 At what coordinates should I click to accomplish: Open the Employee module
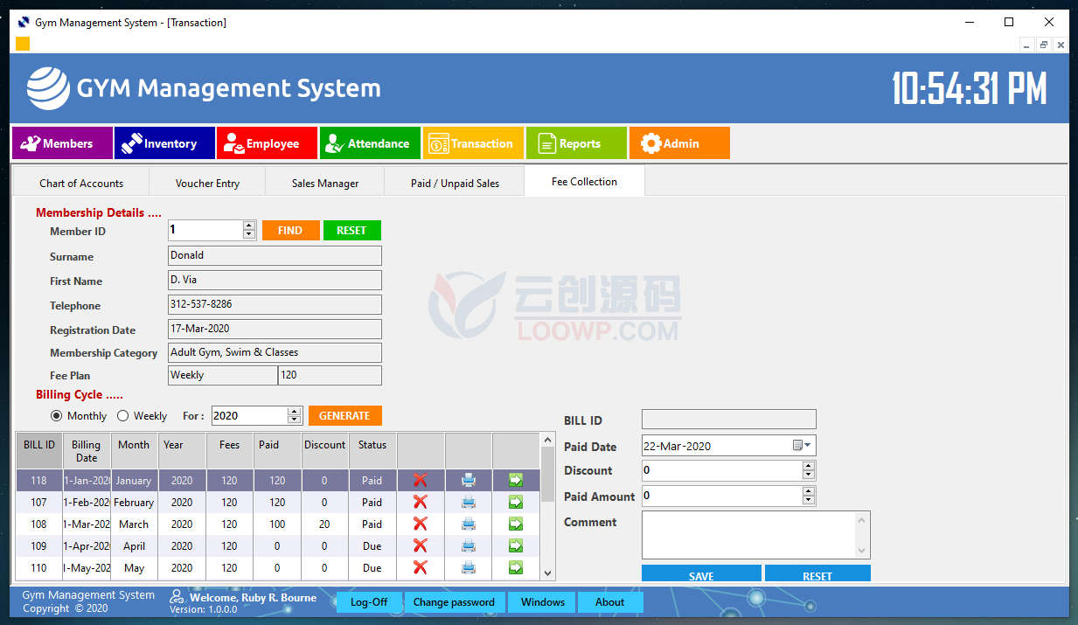click(x=268, y=143)
